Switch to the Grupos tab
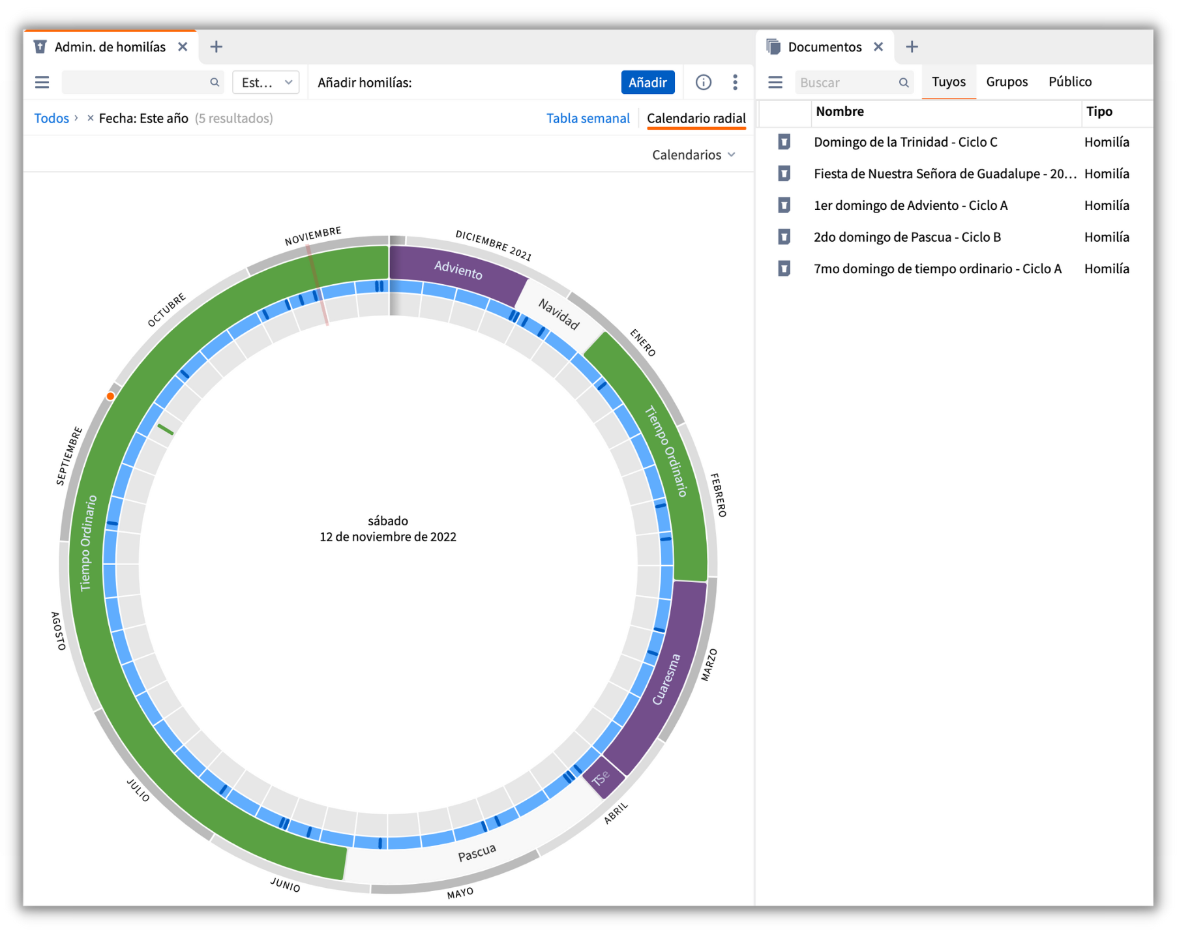Screen dimensions: 1177x940 [1007, 81]
